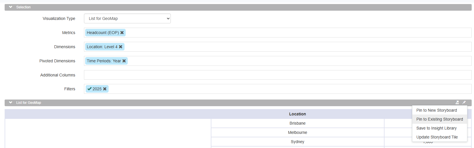The image size is (474, 148).
Task: Collapse the Selection panel chevron
Action: pos(11,7)
